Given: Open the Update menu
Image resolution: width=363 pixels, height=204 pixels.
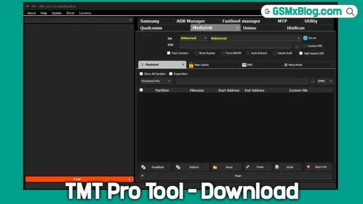Looking at the screenshot, I should point(57,13).
